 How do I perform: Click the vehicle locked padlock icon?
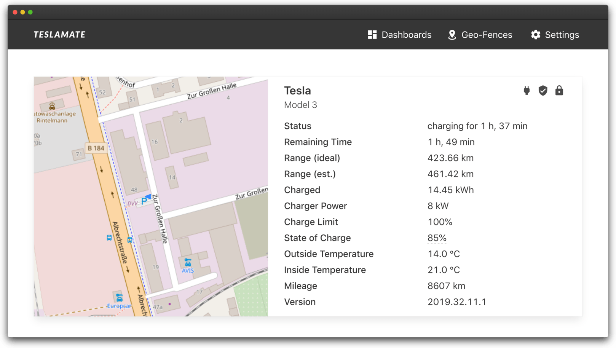[559, 91]
